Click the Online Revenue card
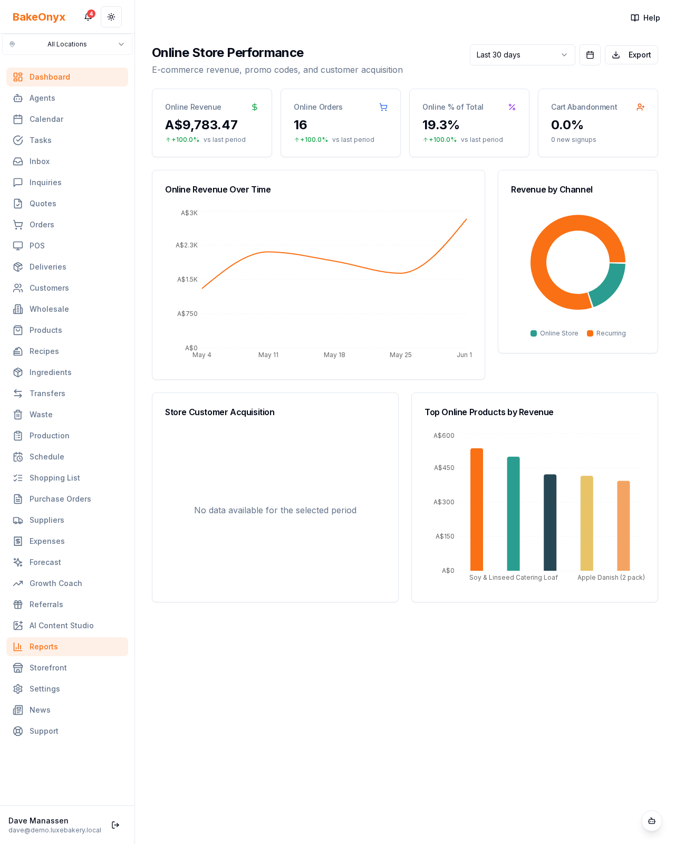 pos(212,123)
